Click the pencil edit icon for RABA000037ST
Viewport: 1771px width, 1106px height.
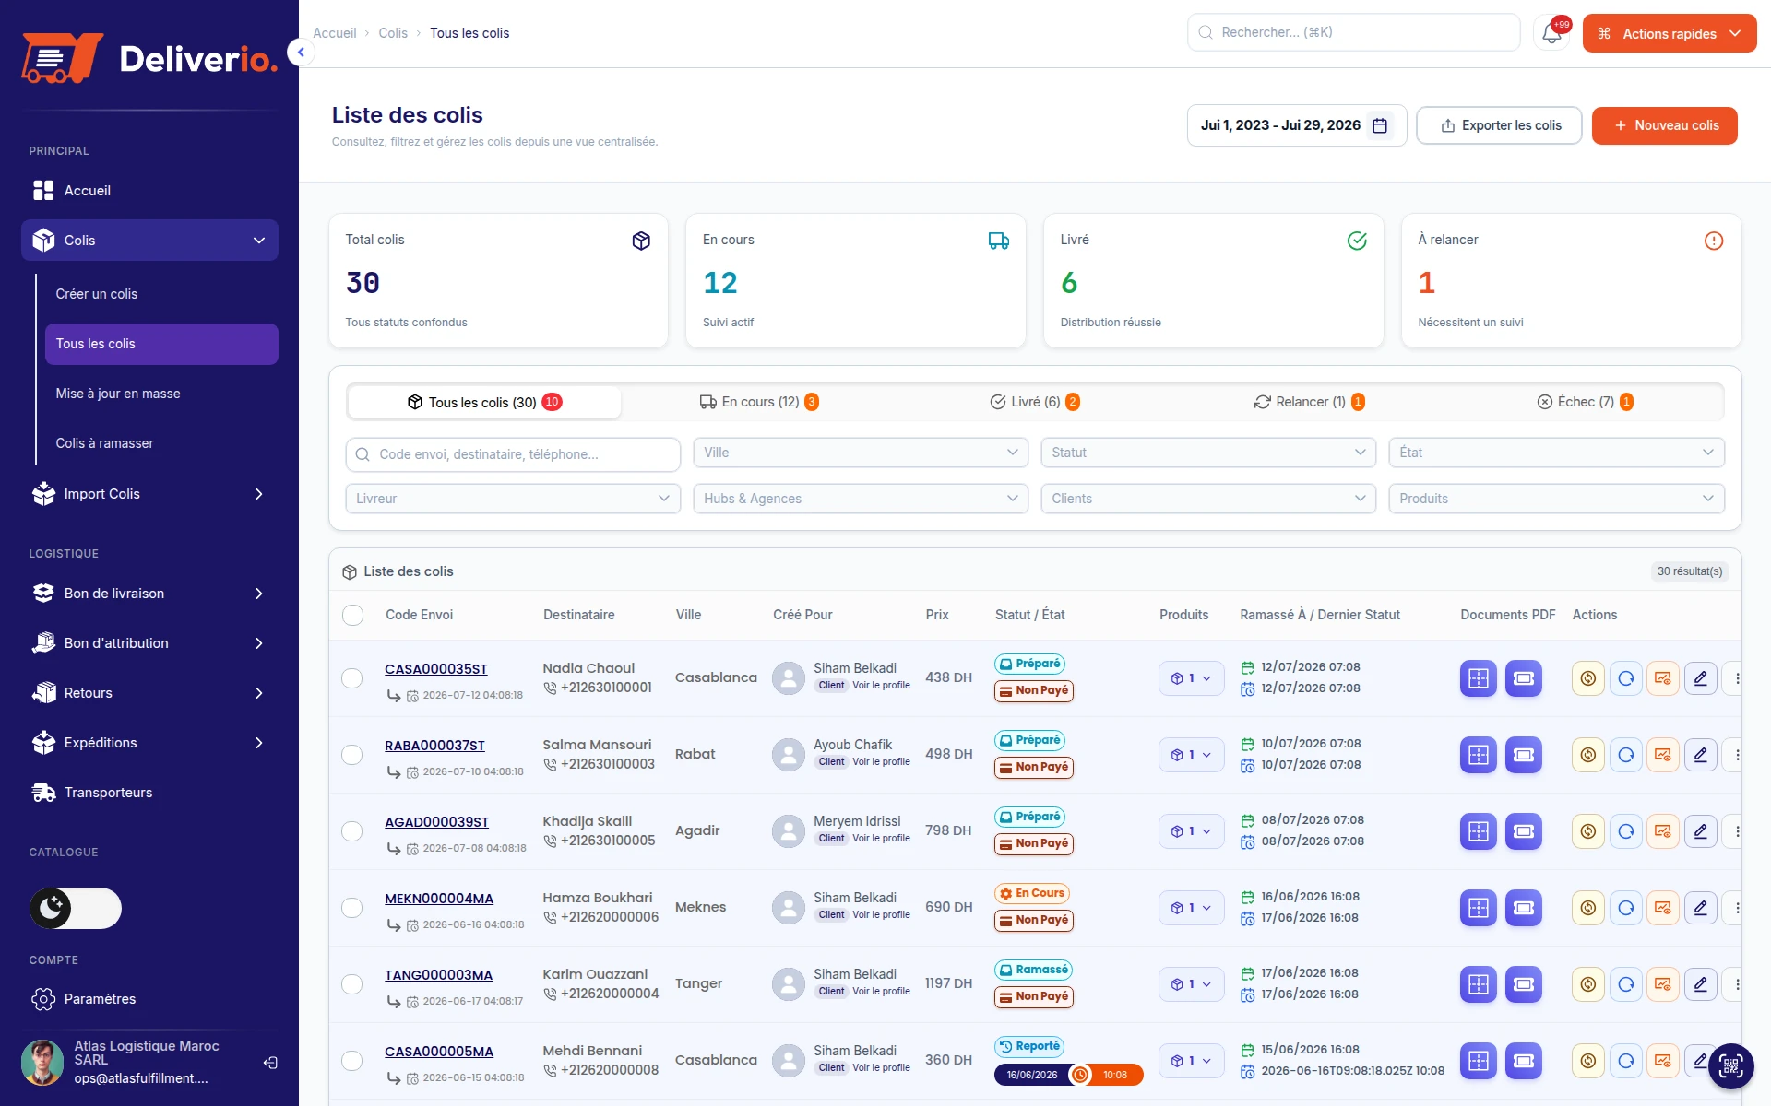click(1700, 755)
